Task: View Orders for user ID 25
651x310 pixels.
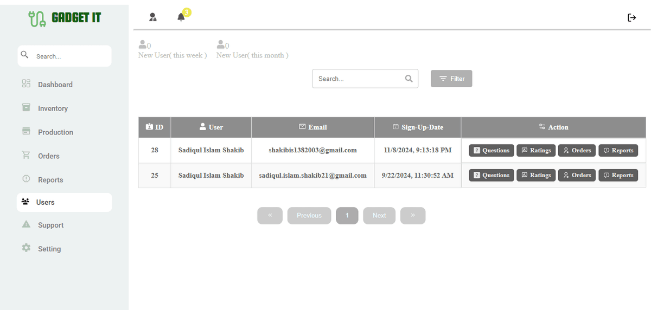Action: (577, 175)
